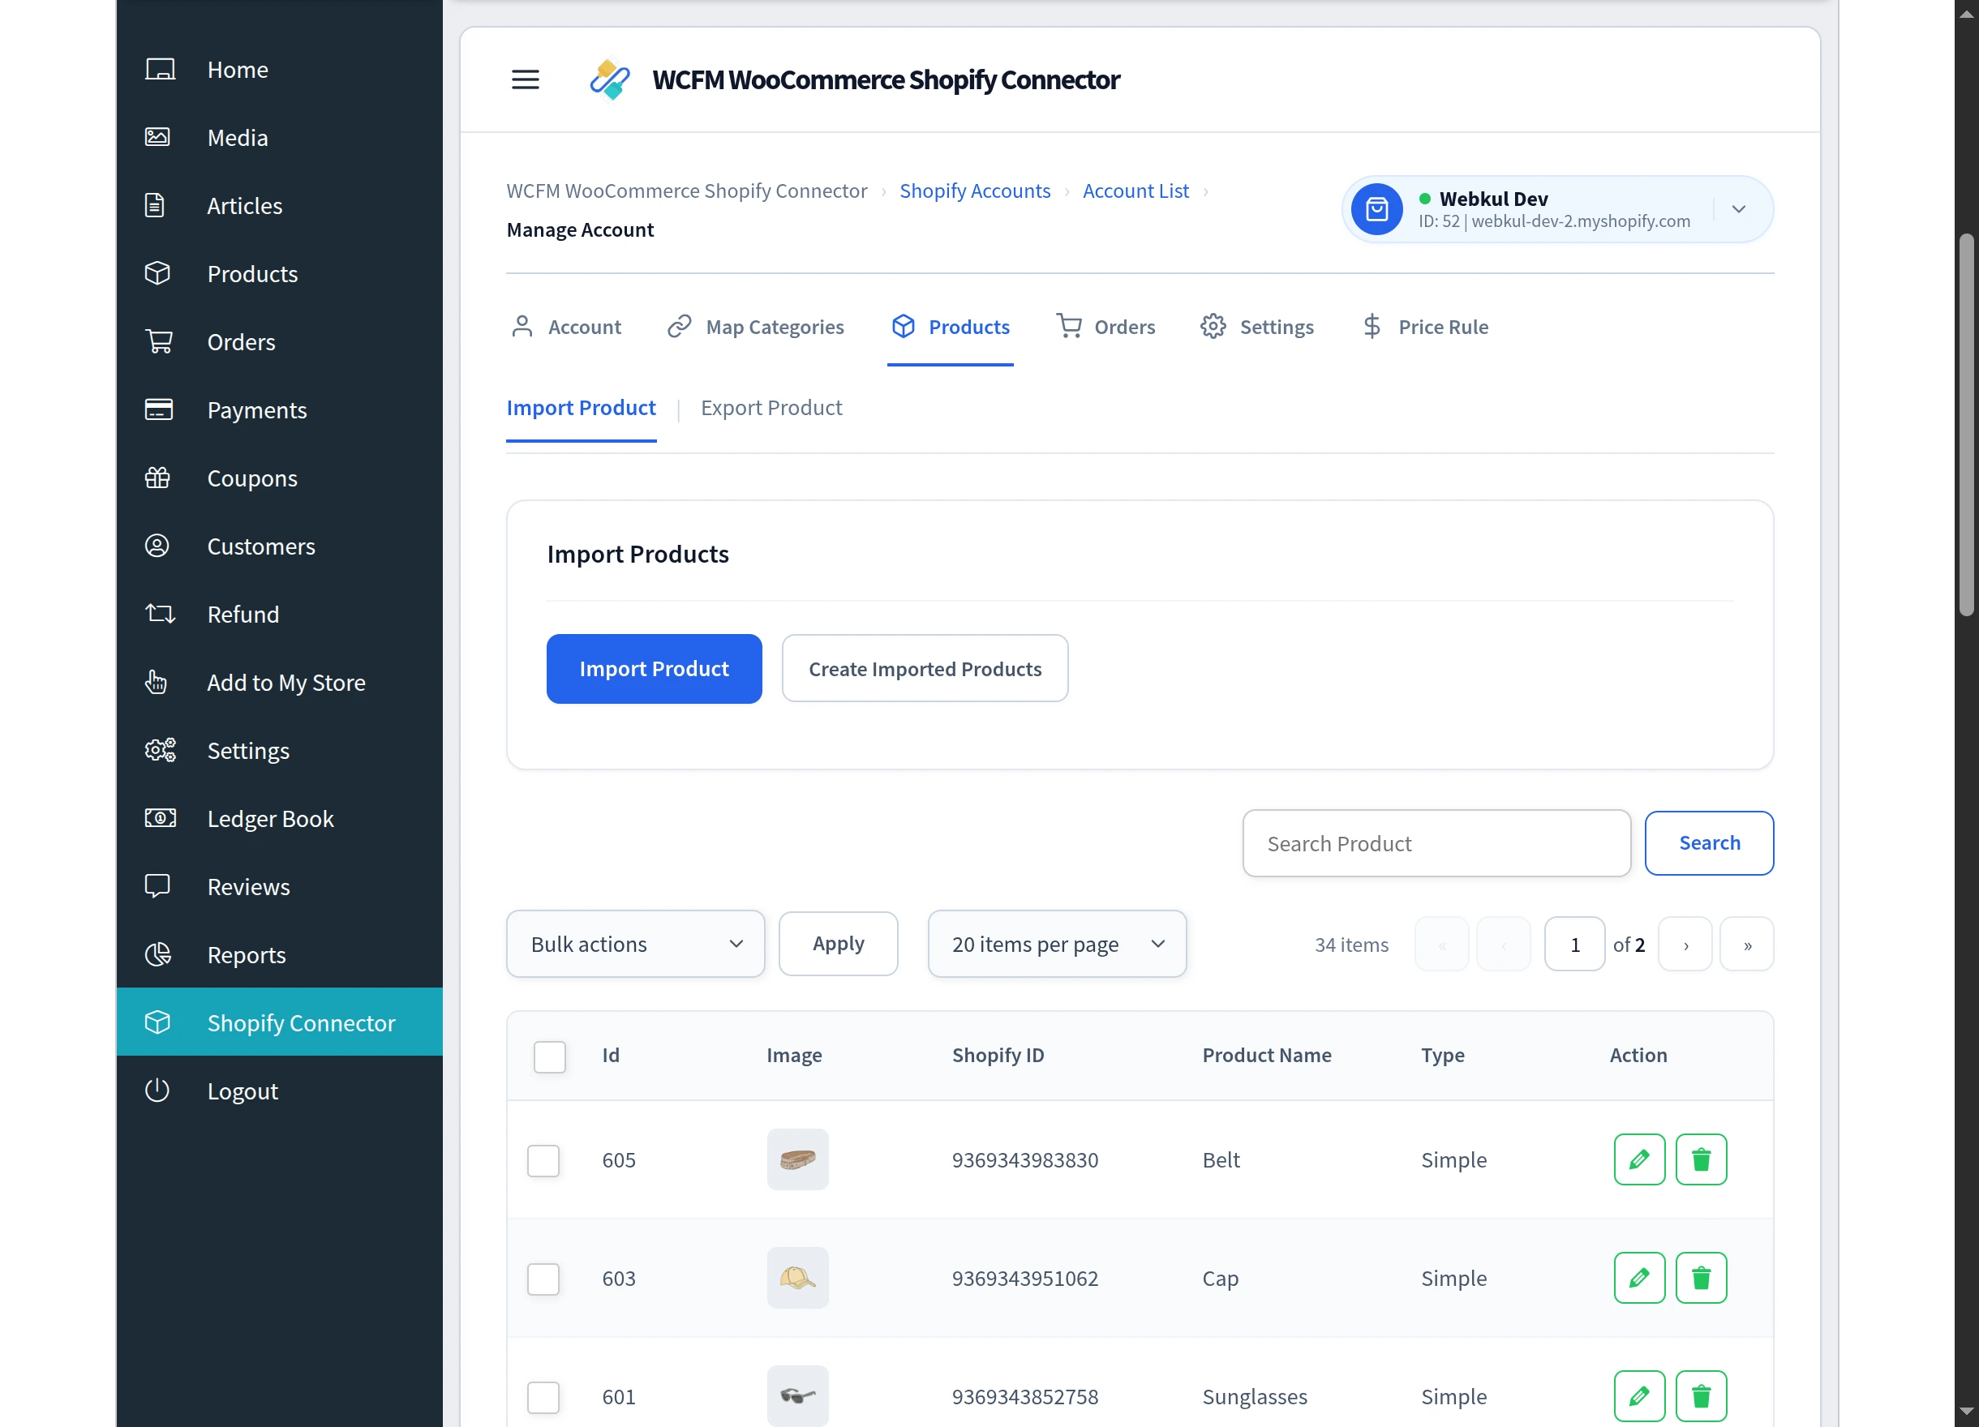Click the Customers person icon
This screenshot has height=1427, width=1979.
tap(157, 546)
